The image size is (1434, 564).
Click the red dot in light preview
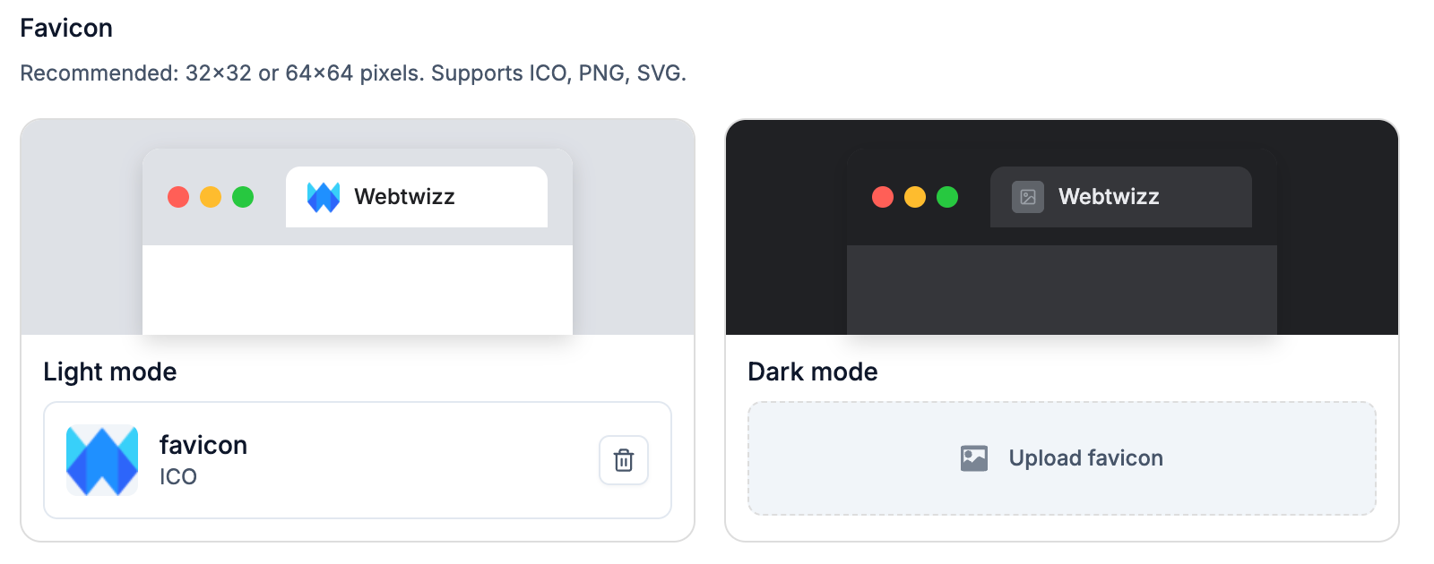[178, 197]
